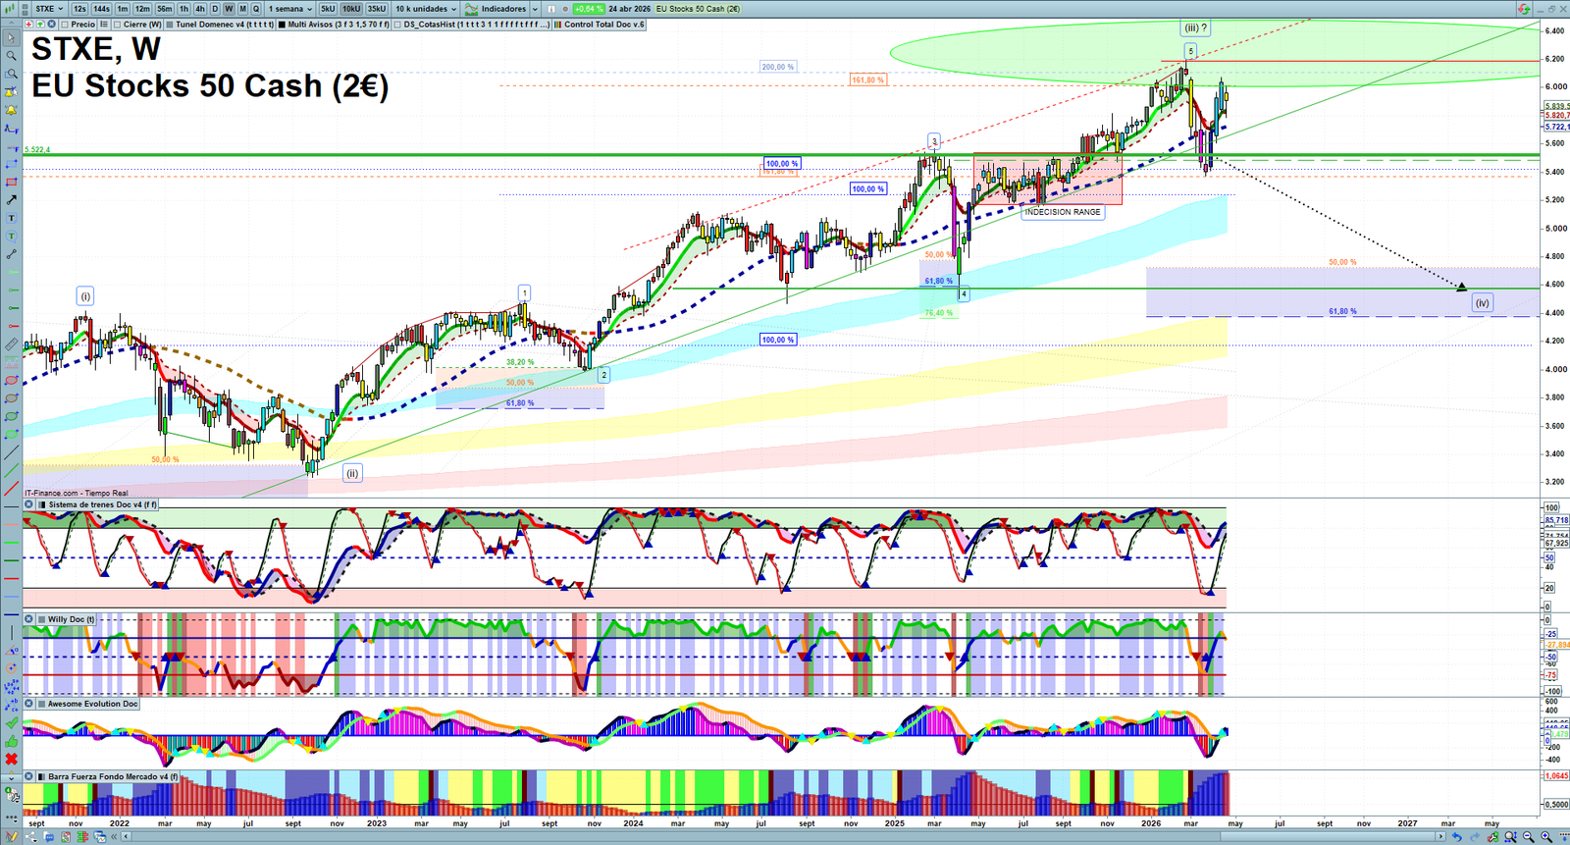Select the Q quarterly timeframe button
The image size is (1570, 845).
click(x=256, y=9)
